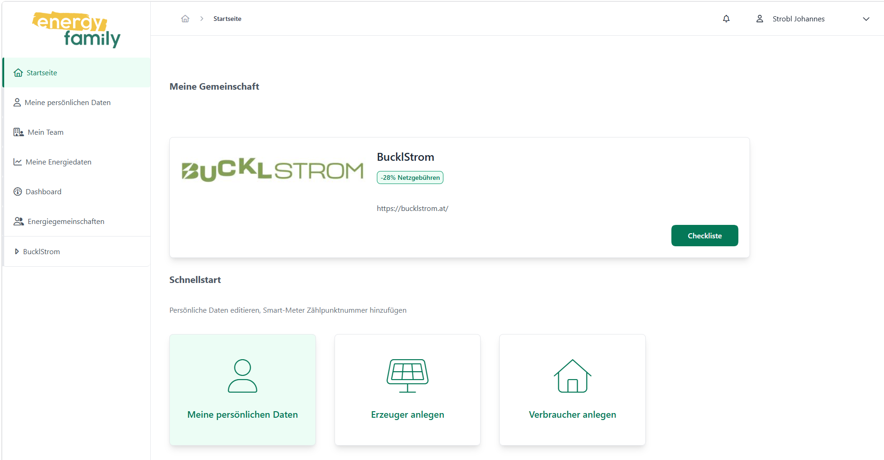Click the energy family logo
This screenshot has height=460, width=884.
[76, 29]
